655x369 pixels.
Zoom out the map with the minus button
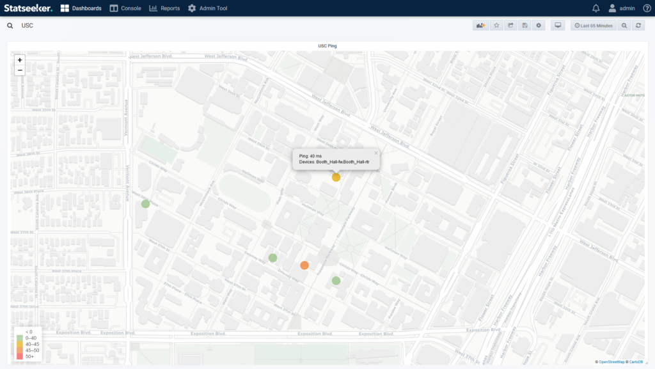point(20,70)
